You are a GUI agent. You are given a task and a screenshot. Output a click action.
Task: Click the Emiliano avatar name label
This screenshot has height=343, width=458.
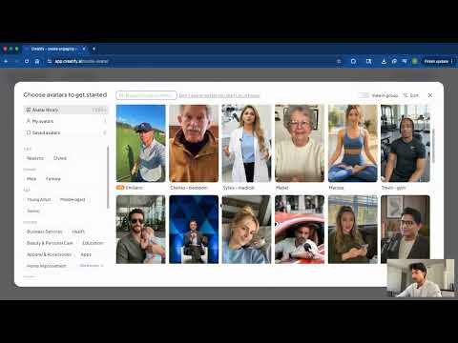click(135, 188)
